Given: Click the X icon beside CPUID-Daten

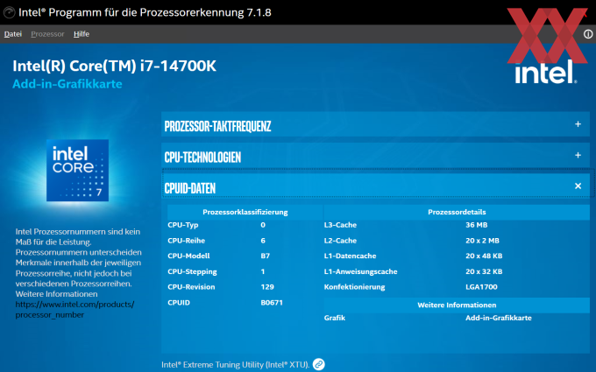Looking at the screenshot, I should (578, 186).
